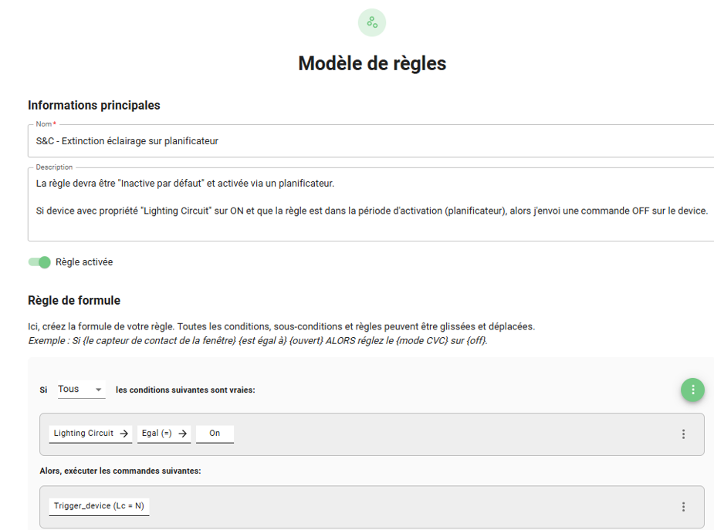Open the Lighting Circuit condition row options menu
Screen dimensions: 714x530
tap(683, 434)
